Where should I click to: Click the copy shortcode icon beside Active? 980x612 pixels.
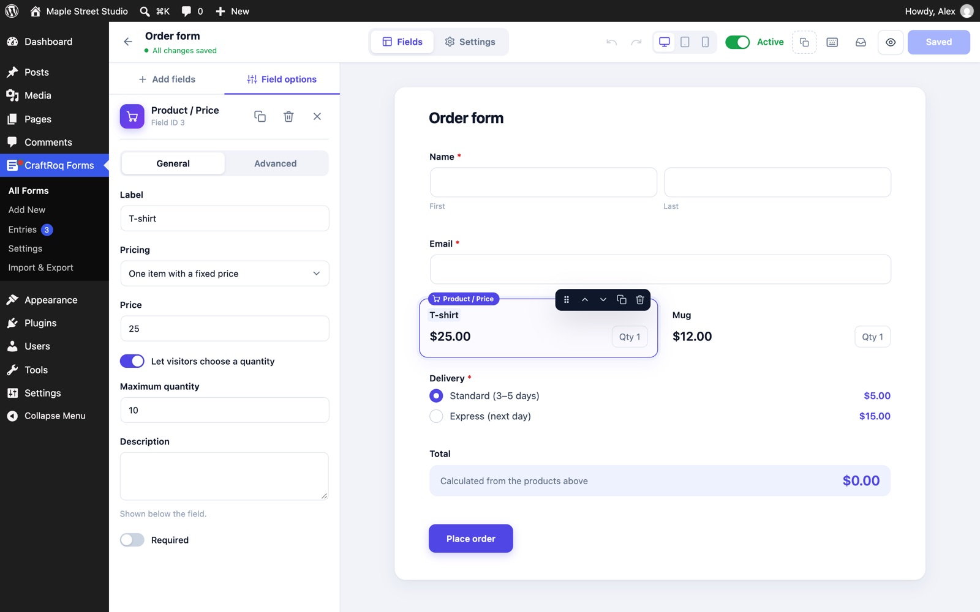point(804,42)
